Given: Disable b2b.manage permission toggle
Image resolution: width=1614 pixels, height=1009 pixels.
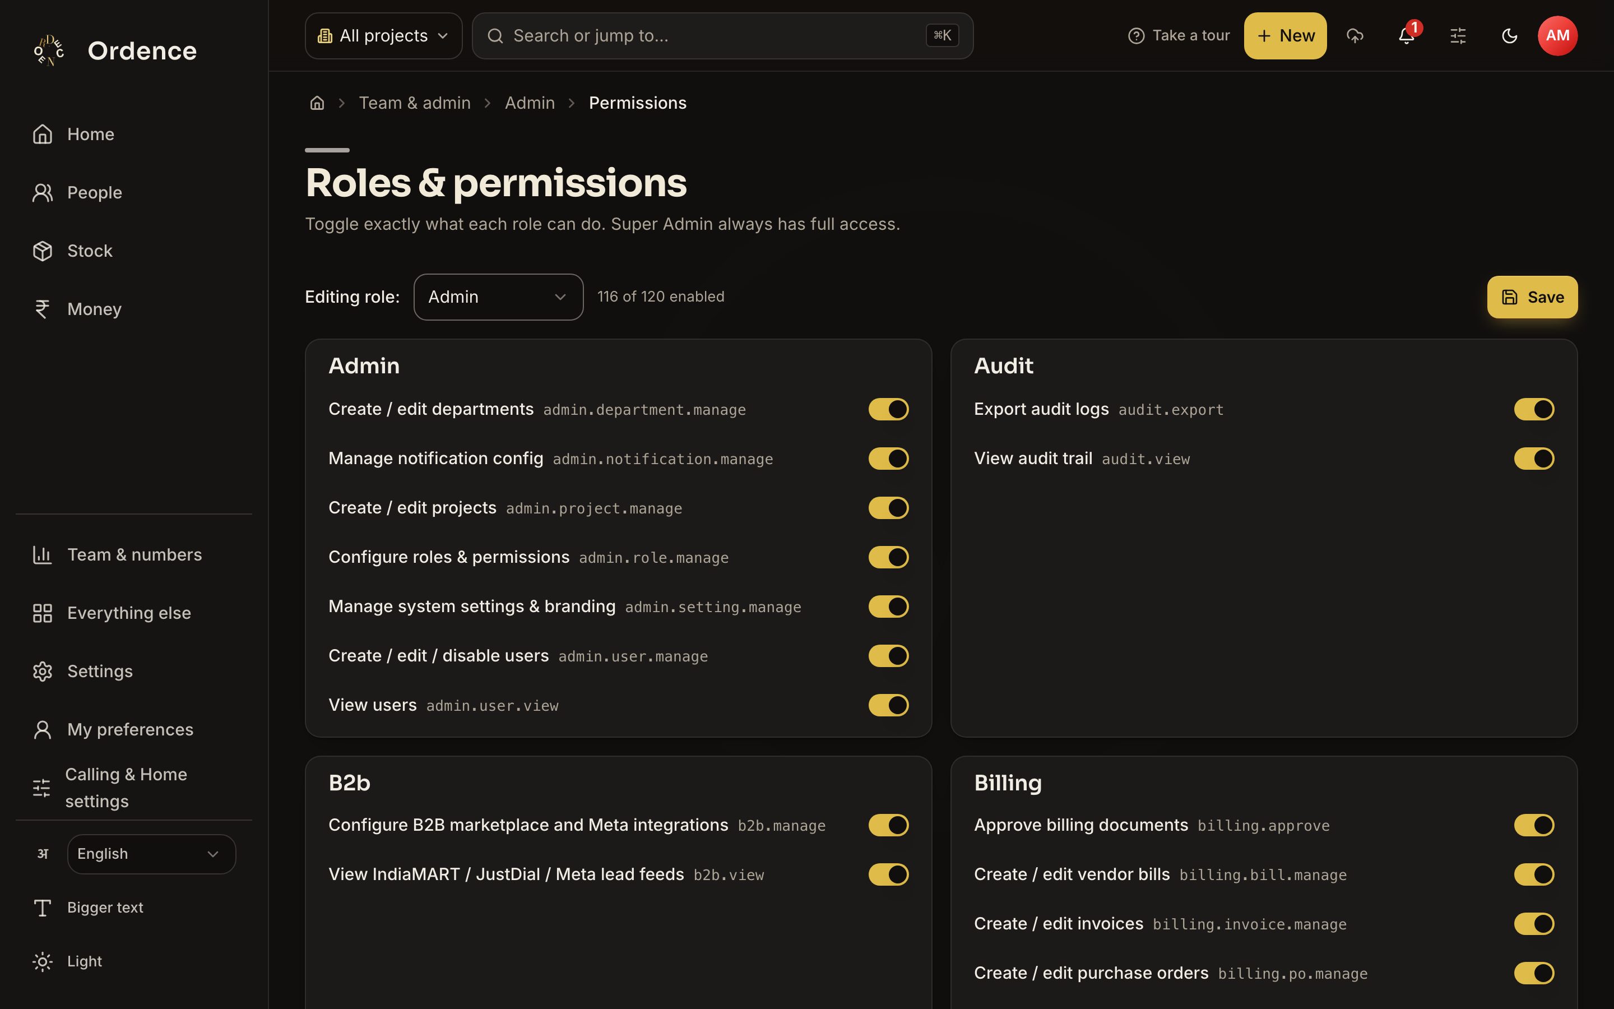Looking at the screenshot, I should [888, 825].
